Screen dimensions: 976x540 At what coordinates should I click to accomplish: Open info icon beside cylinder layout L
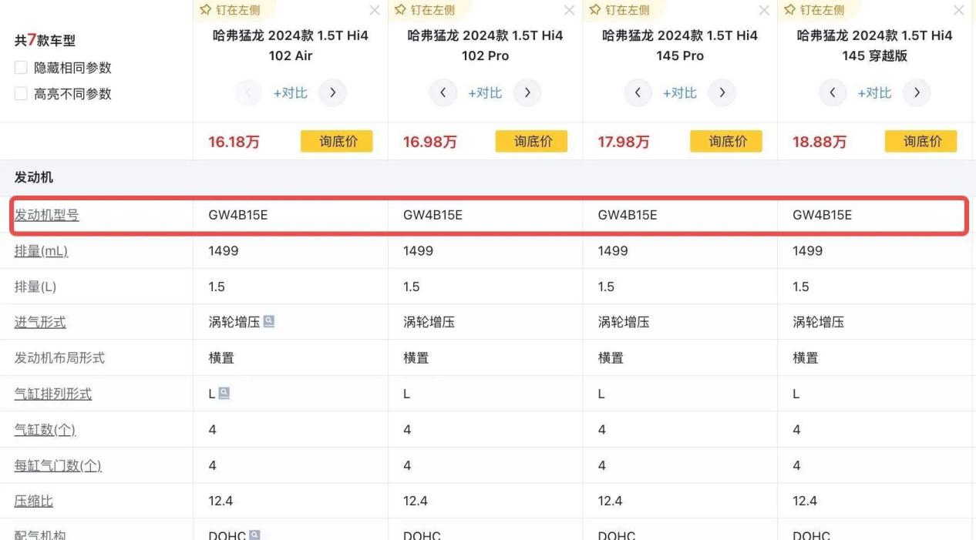(x=224, y=393)
